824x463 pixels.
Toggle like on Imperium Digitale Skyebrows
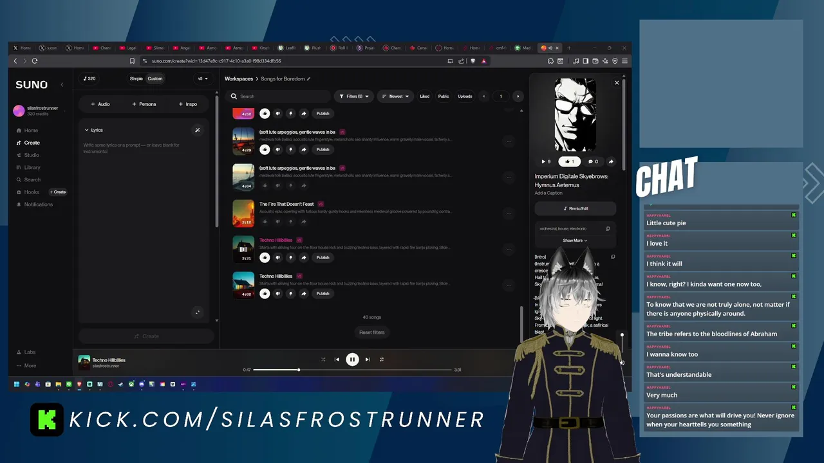569,161
